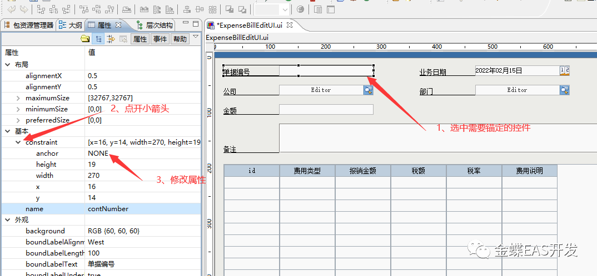Toggle the show categories tree icon
This screenshot has height=276, width=597.
pos(98,39)
